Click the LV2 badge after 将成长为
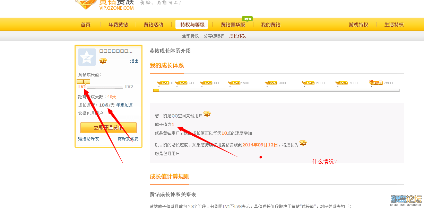Screen dimensions: 424x208 click(303, 143)
